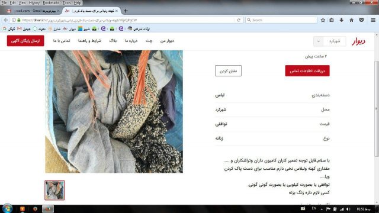Open the File menu
This screenshot has height=213, width=379.
pos(4,3)
